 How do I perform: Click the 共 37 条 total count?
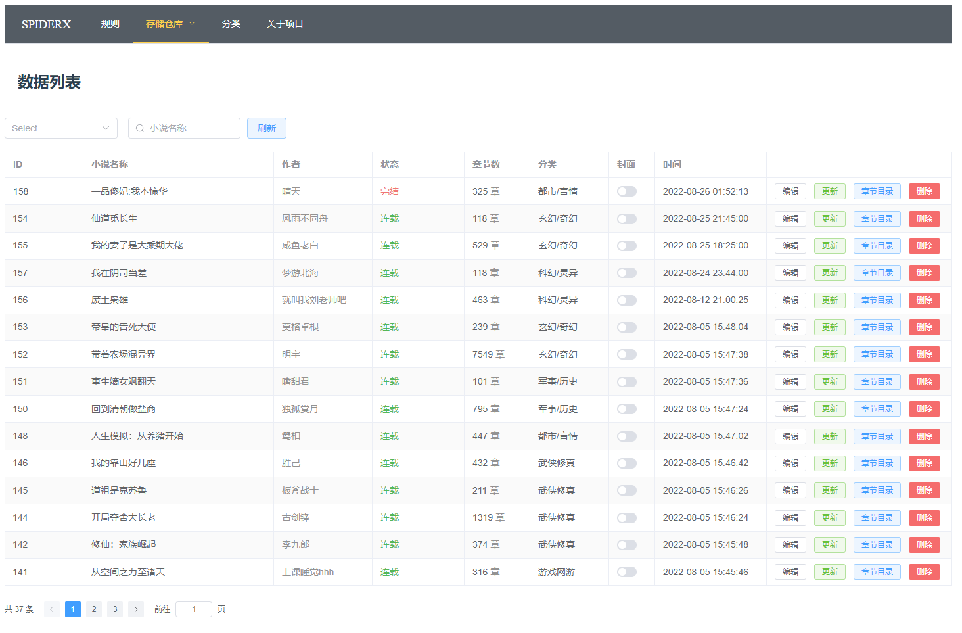point(19,609)
